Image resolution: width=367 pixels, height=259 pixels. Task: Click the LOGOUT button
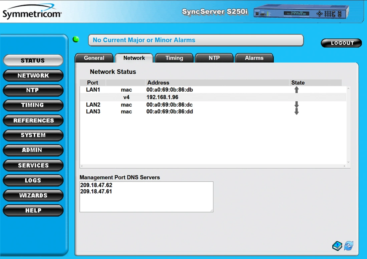[342, 43]
